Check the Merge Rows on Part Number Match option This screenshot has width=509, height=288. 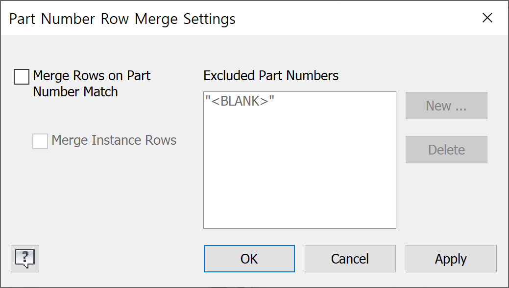[21, 76]
